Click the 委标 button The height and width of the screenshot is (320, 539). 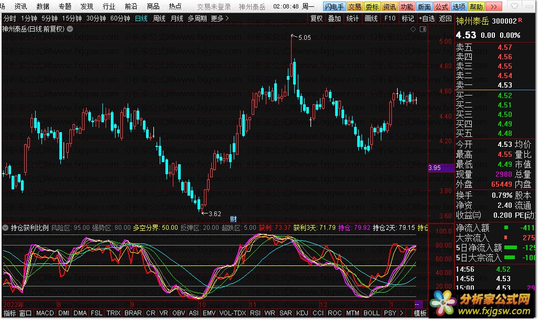372,6
